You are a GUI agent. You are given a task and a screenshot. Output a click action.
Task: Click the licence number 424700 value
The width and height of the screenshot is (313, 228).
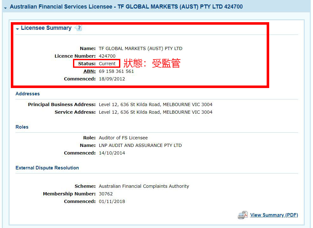pyautogui.click(x=107, y=56)
